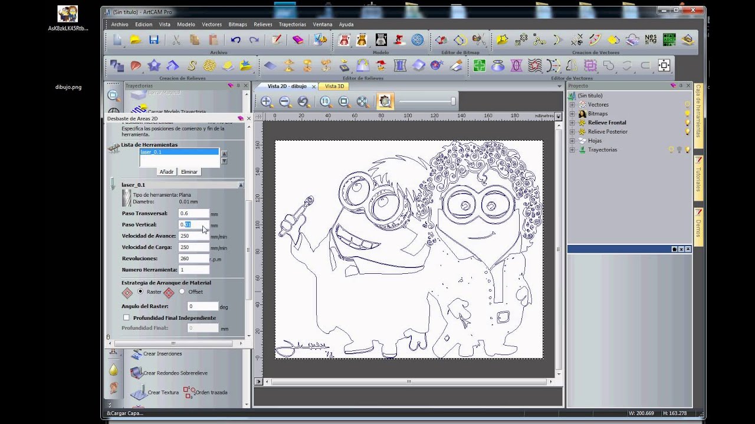Expand the Vectores tree node
Screen dimensions: 755x424
pos(572,105)
